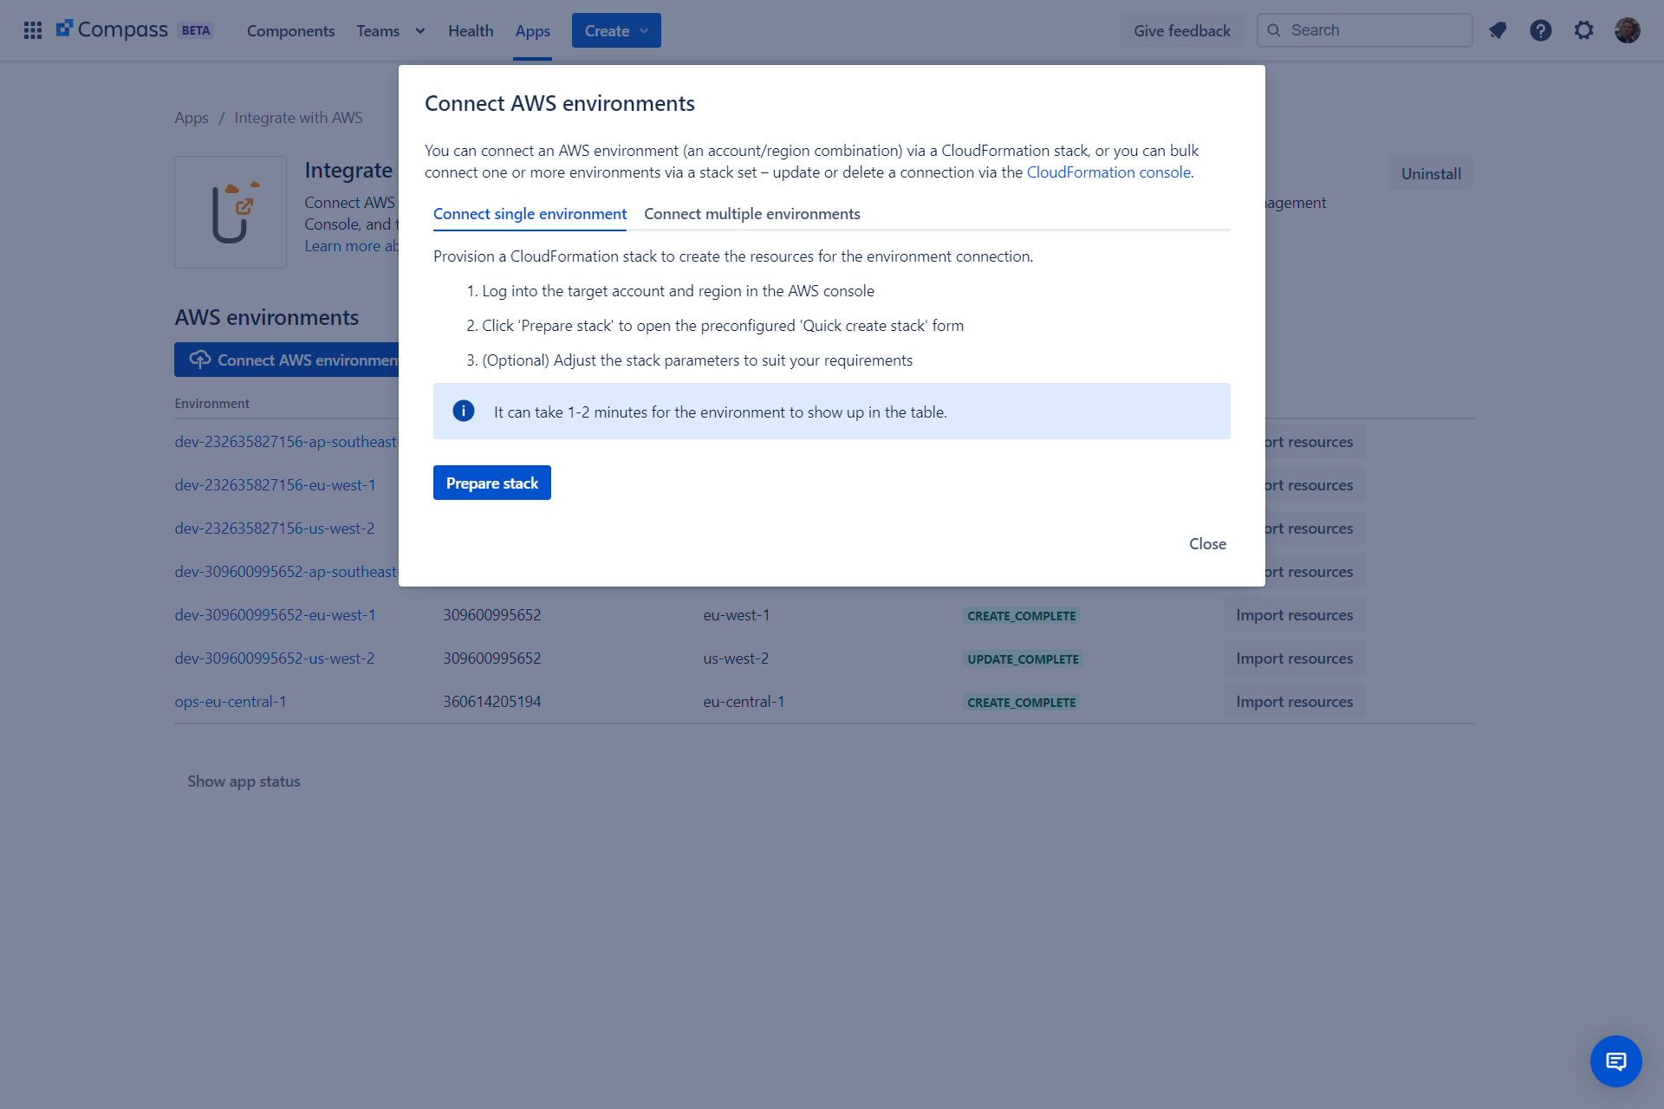The width and height of the screenshot is (1664, 1109).
Task: Click Integrate with AWS breadcrumb
Action: tap(298, 117)
